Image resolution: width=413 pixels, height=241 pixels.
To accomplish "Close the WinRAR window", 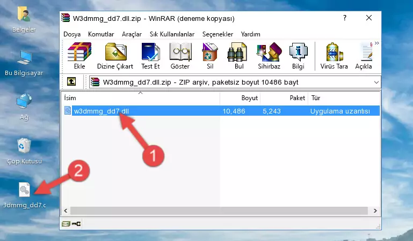I will [369, 18].
